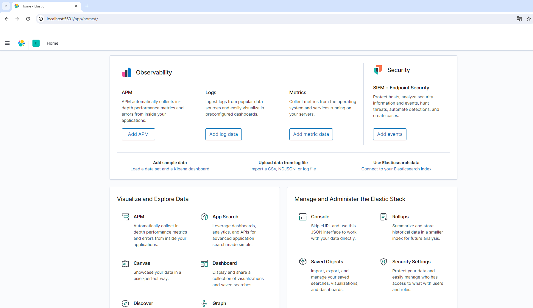Click the Dashboard icon
The image size is (533, 308).
204,263
